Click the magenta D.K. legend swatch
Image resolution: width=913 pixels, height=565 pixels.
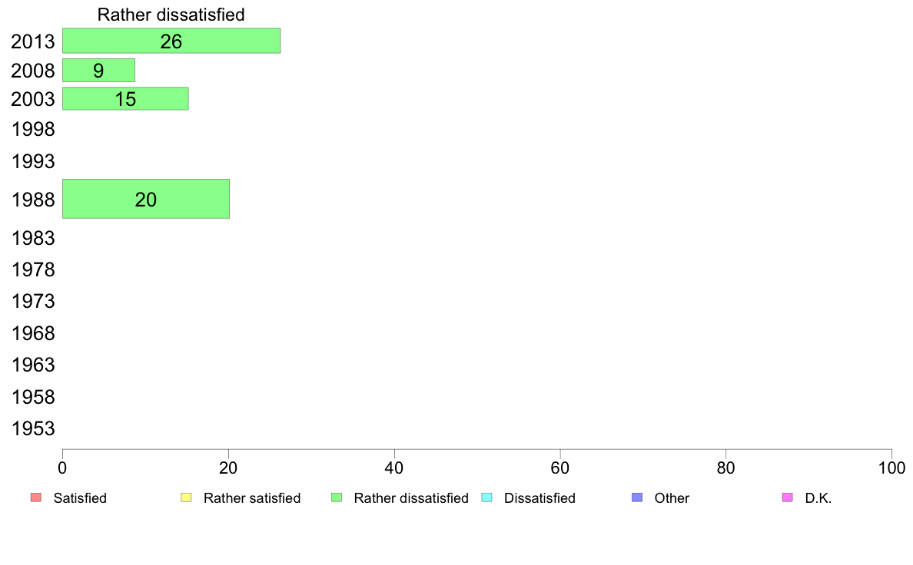[787, 497]
